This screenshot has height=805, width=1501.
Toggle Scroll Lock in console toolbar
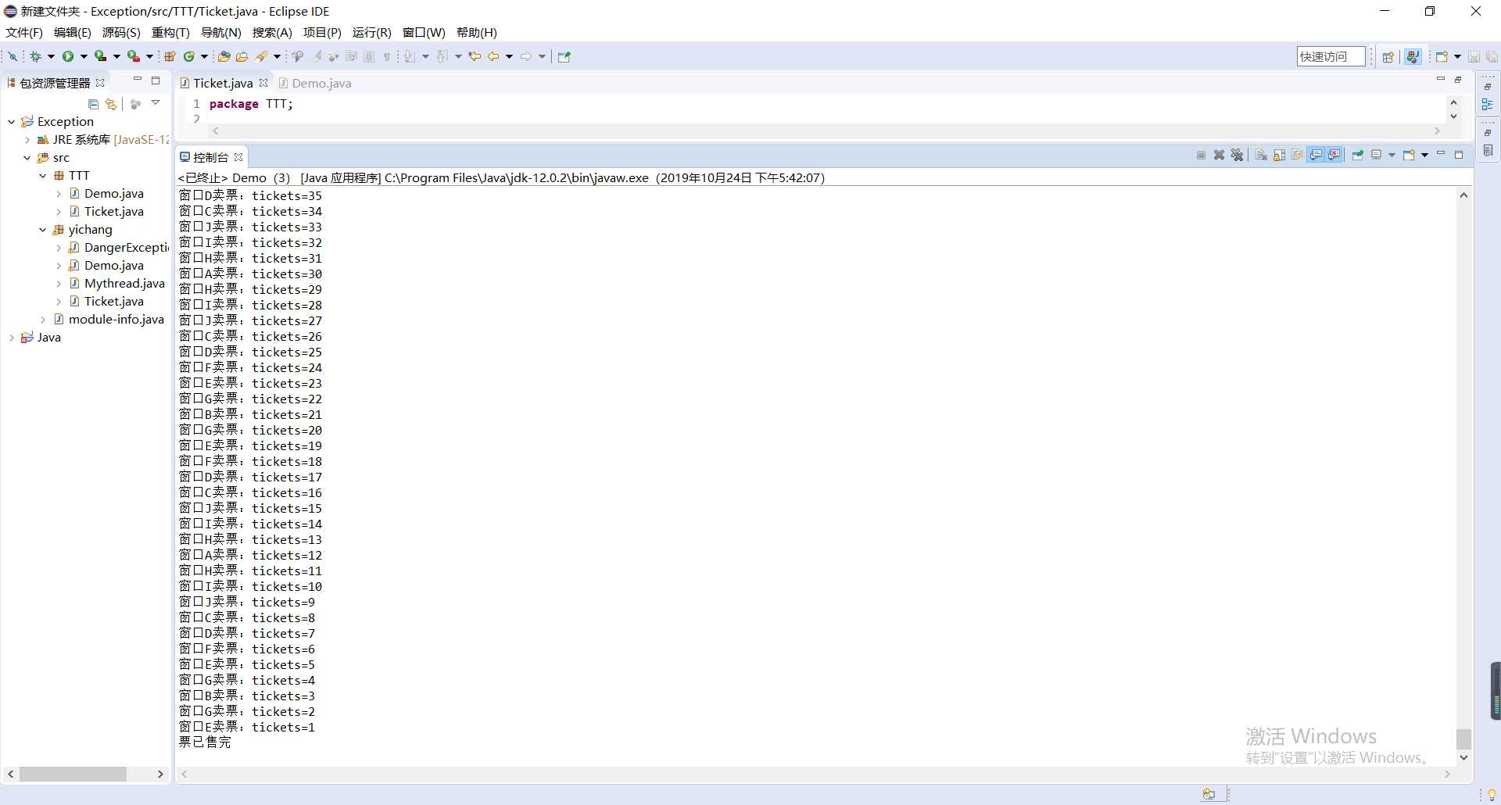pyautogui.click(x=1279, y=155)
